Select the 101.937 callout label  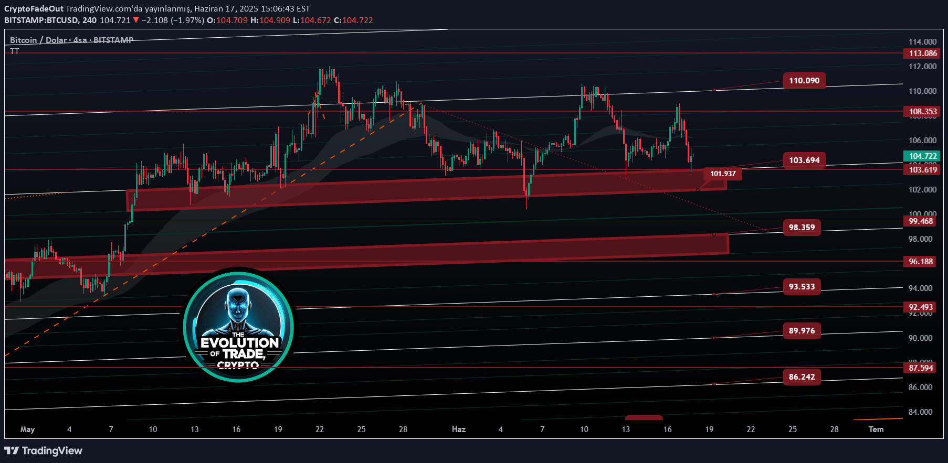point(723,174)
